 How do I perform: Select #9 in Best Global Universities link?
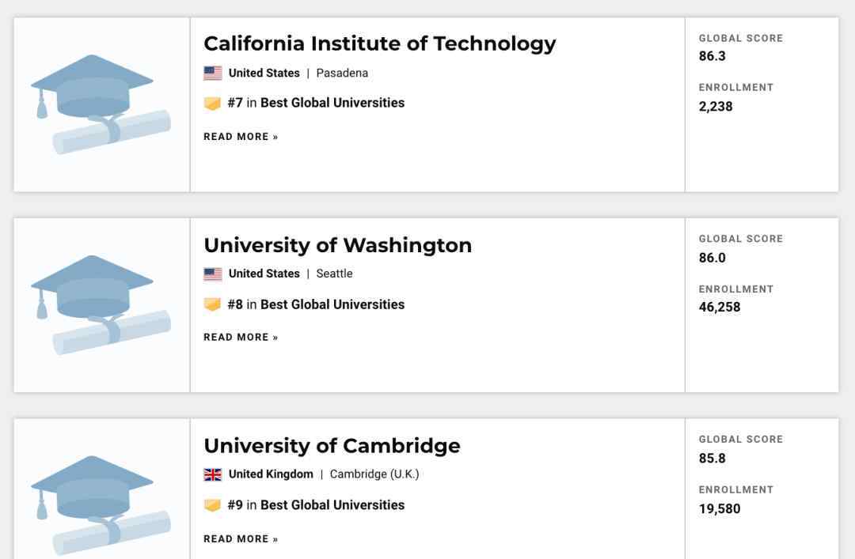316,504
